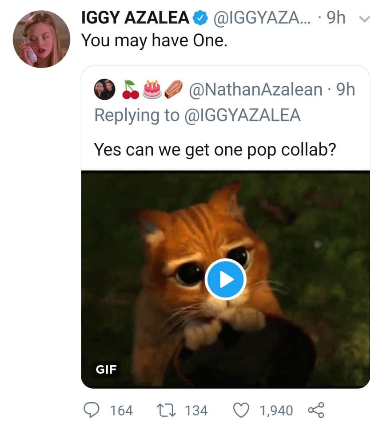Viewport: 383px width, 427px height.
Task: Open Iggy Azalea's profile picture
Action: pyautogui.click(x=41, y=39)
